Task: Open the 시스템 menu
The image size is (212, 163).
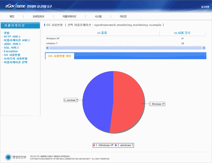Action: coord(98,16)
